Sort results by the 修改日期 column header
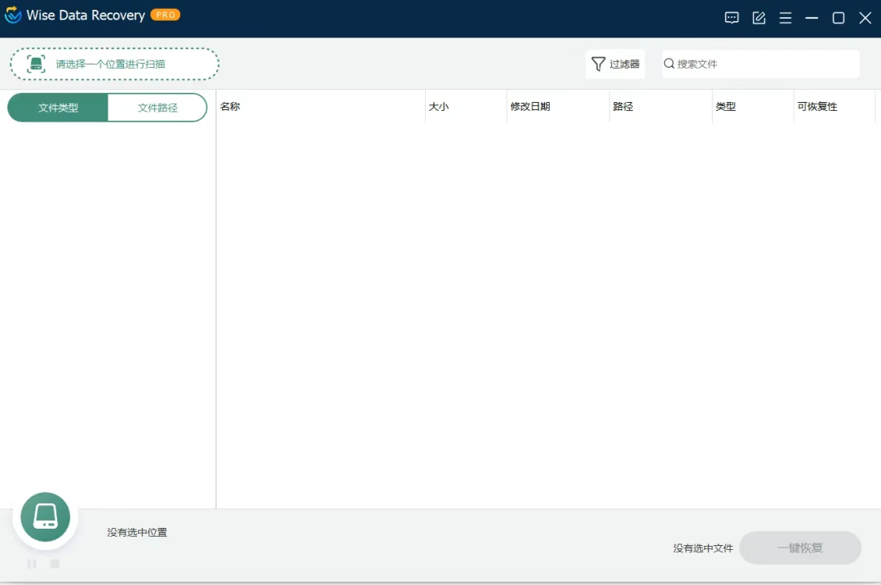Image resolution: width=881 pixels, height=585 pixels. 530,106
